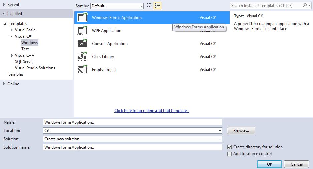Select the Class Library template name
313x169 pixels.
[103, 57]
